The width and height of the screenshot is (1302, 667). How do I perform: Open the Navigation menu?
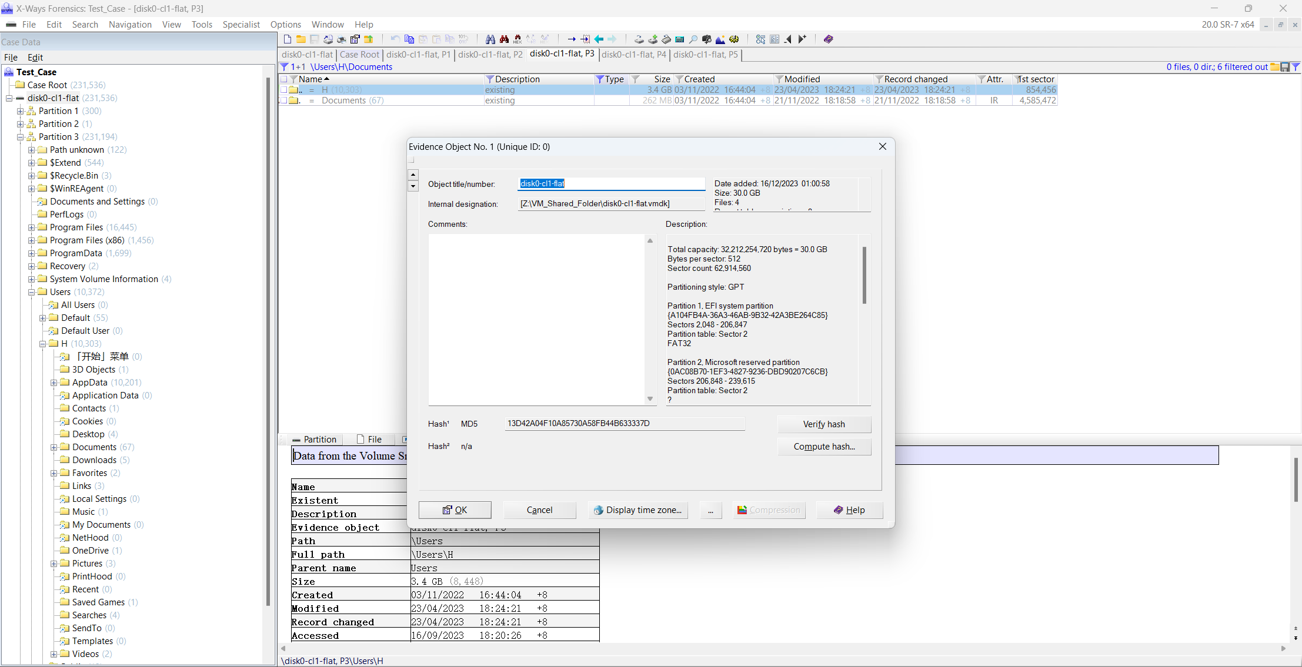tap(130, 25)
